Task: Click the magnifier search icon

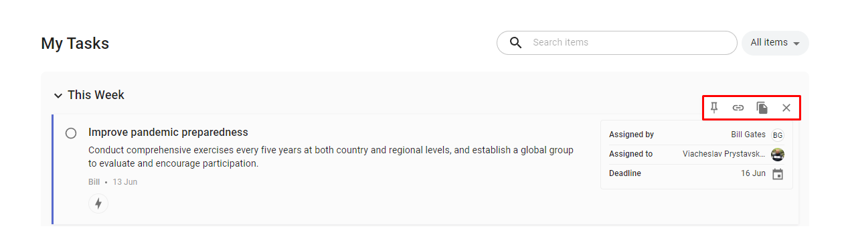Action: (516, 42)
